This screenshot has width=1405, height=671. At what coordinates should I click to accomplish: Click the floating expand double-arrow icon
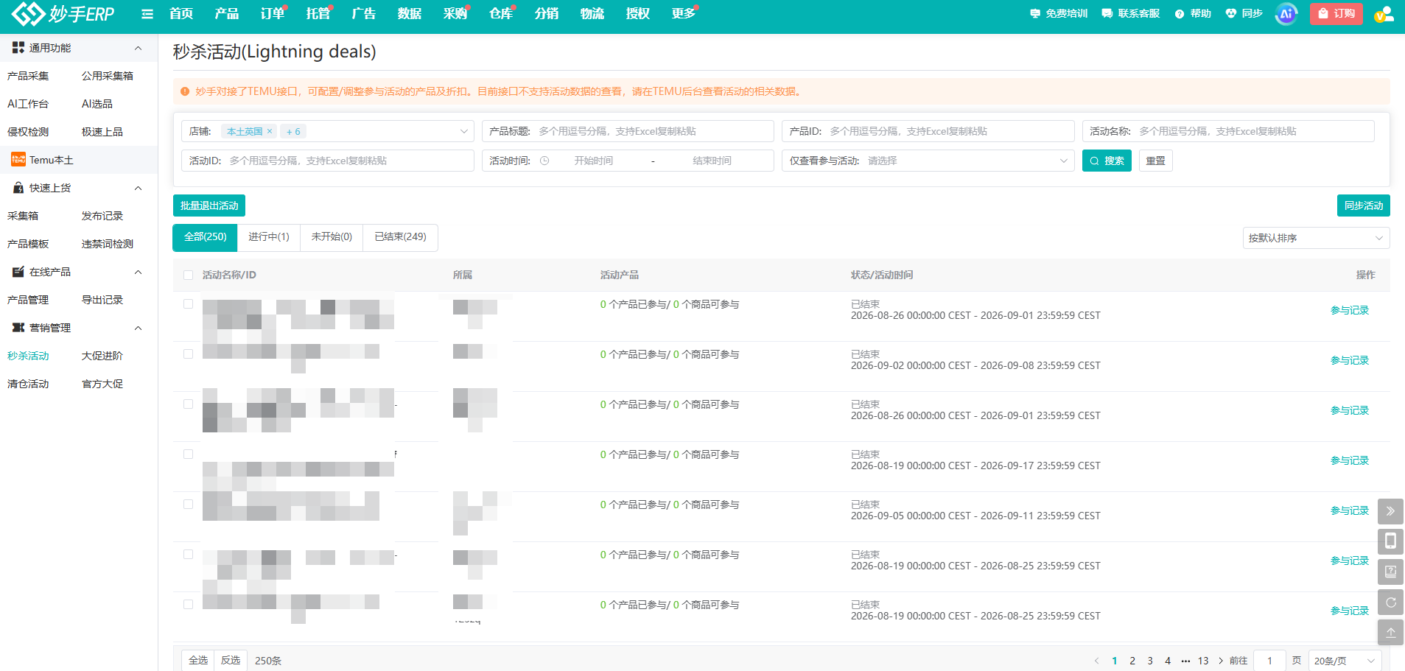[1390, 511]
